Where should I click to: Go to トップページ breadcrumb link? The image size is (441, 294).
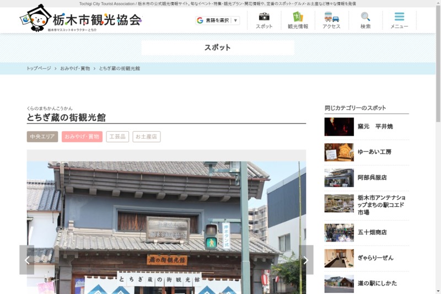(39, 68)
